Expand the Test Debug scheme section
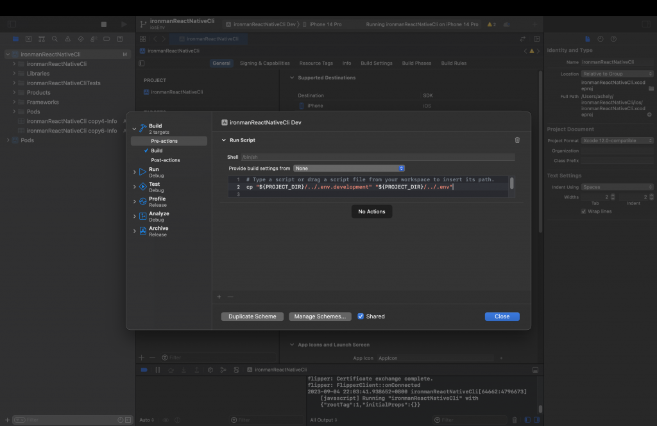657x426 pixels. pos(135,186)
